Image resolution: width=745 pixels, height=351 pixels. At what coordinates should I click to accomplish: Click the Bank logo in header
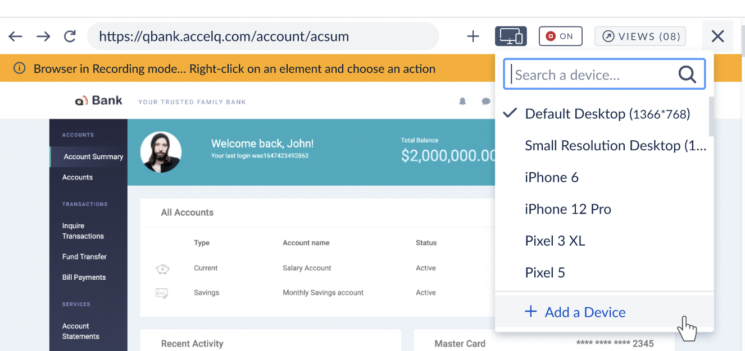(99, 101)
